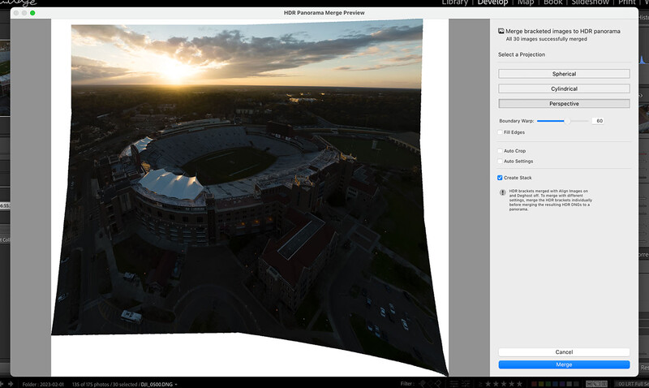Click the rating comparison symbol in filter bar
649x388 pixels.
point(480,384)
